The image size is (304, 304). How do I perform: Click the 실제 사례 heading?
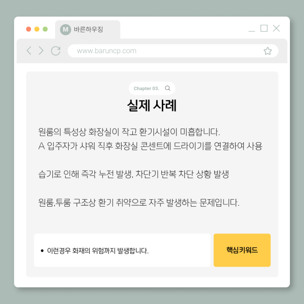(152, 106)
